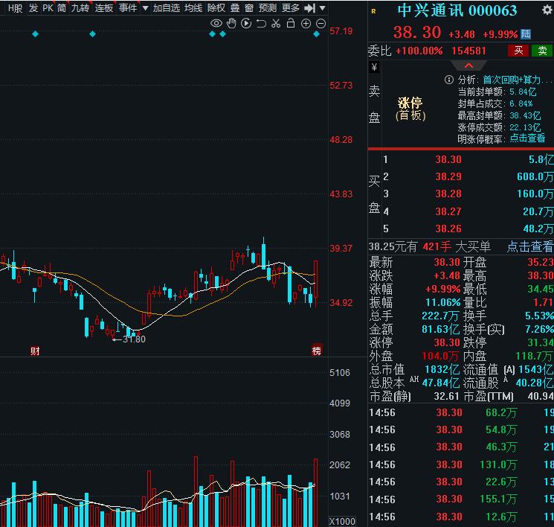This screenshot has height=527, width=554.
Task: Expand dropdown arrow after 事件
Action: point(145,8)
